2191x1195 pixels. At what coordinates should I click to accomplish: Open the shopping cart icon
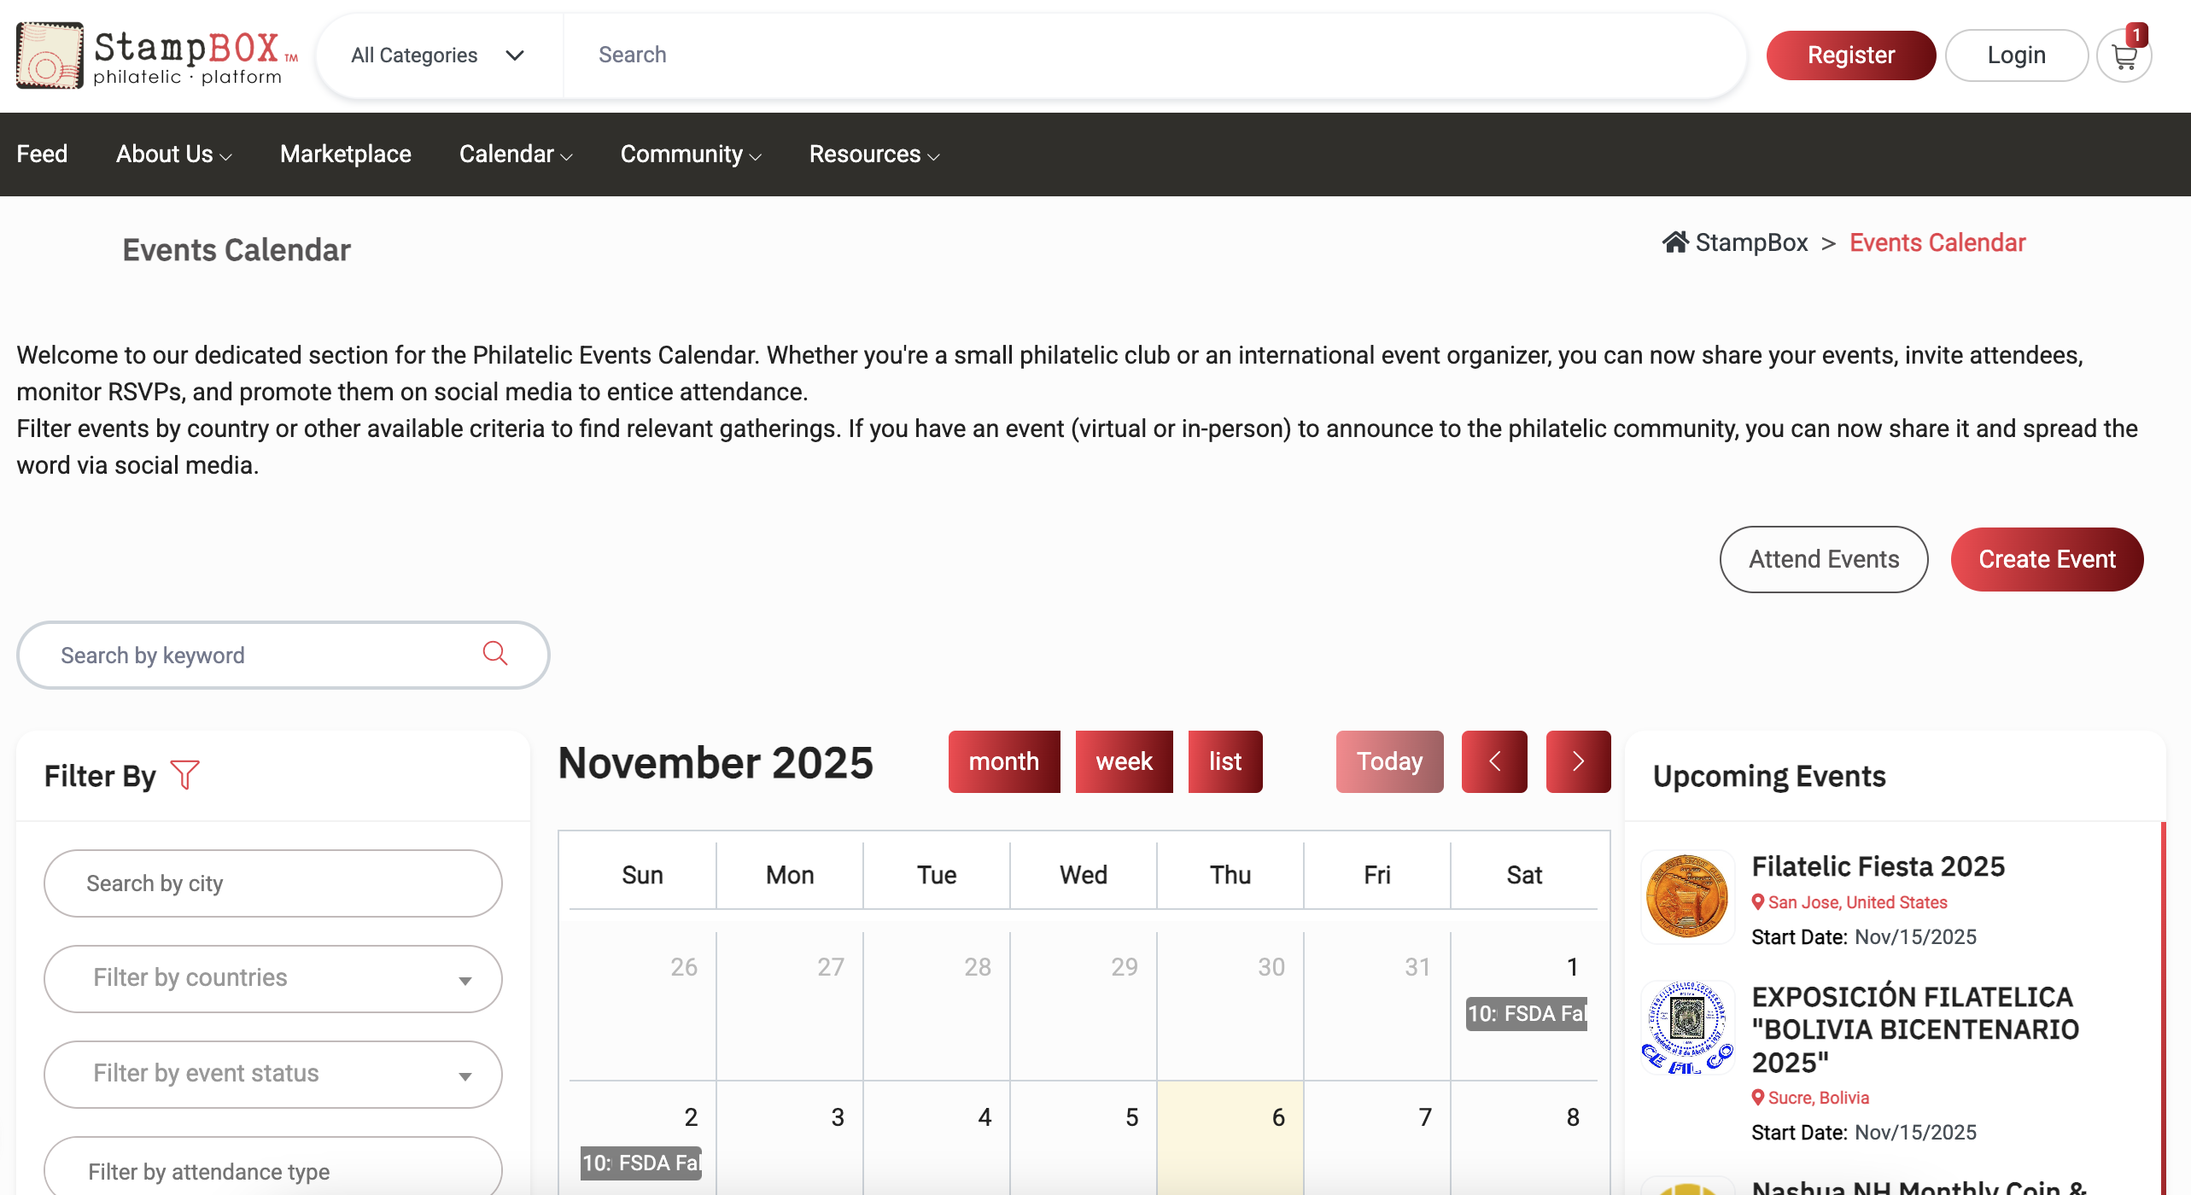click(2124, 57)
